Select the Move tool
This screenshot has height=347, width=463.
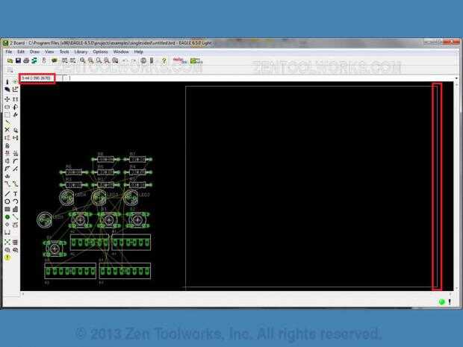7,99
